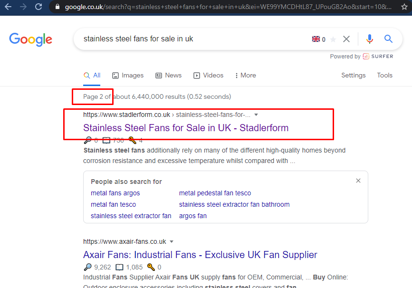Screen dimensions: 412x288
Task: Start voice search via microphone icon
Action: point(370,39)
